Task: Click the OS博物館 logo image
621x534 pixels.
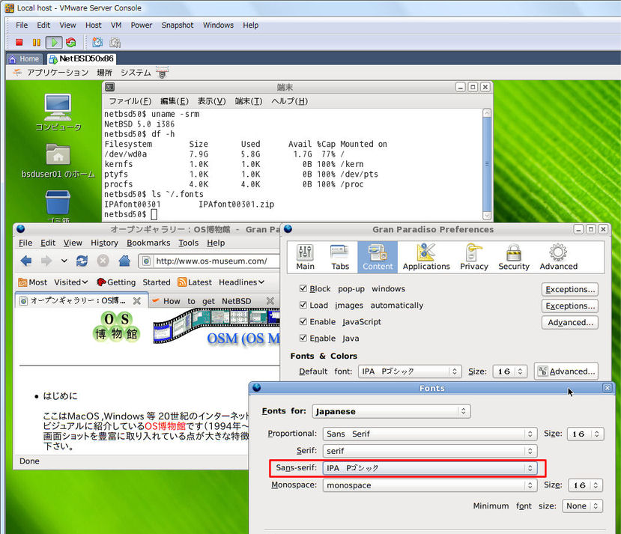Action: pyautogui.click(x=117, y=327)
